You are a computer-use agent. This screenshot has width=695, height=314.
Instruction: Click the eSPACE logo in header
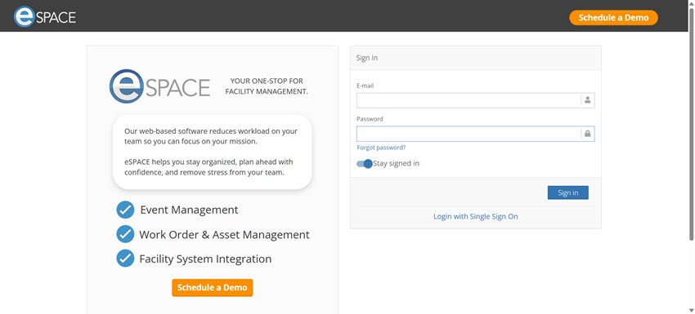coord(45,17)
